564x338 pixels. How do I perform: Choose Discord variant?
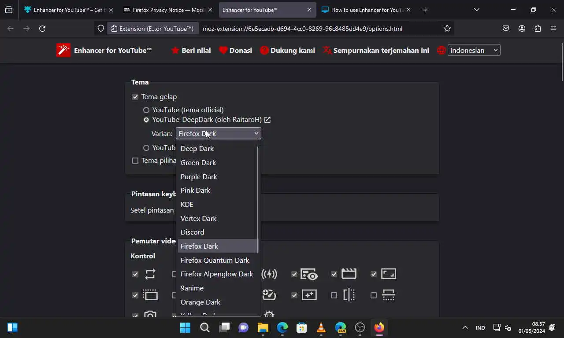click(218, 232)
